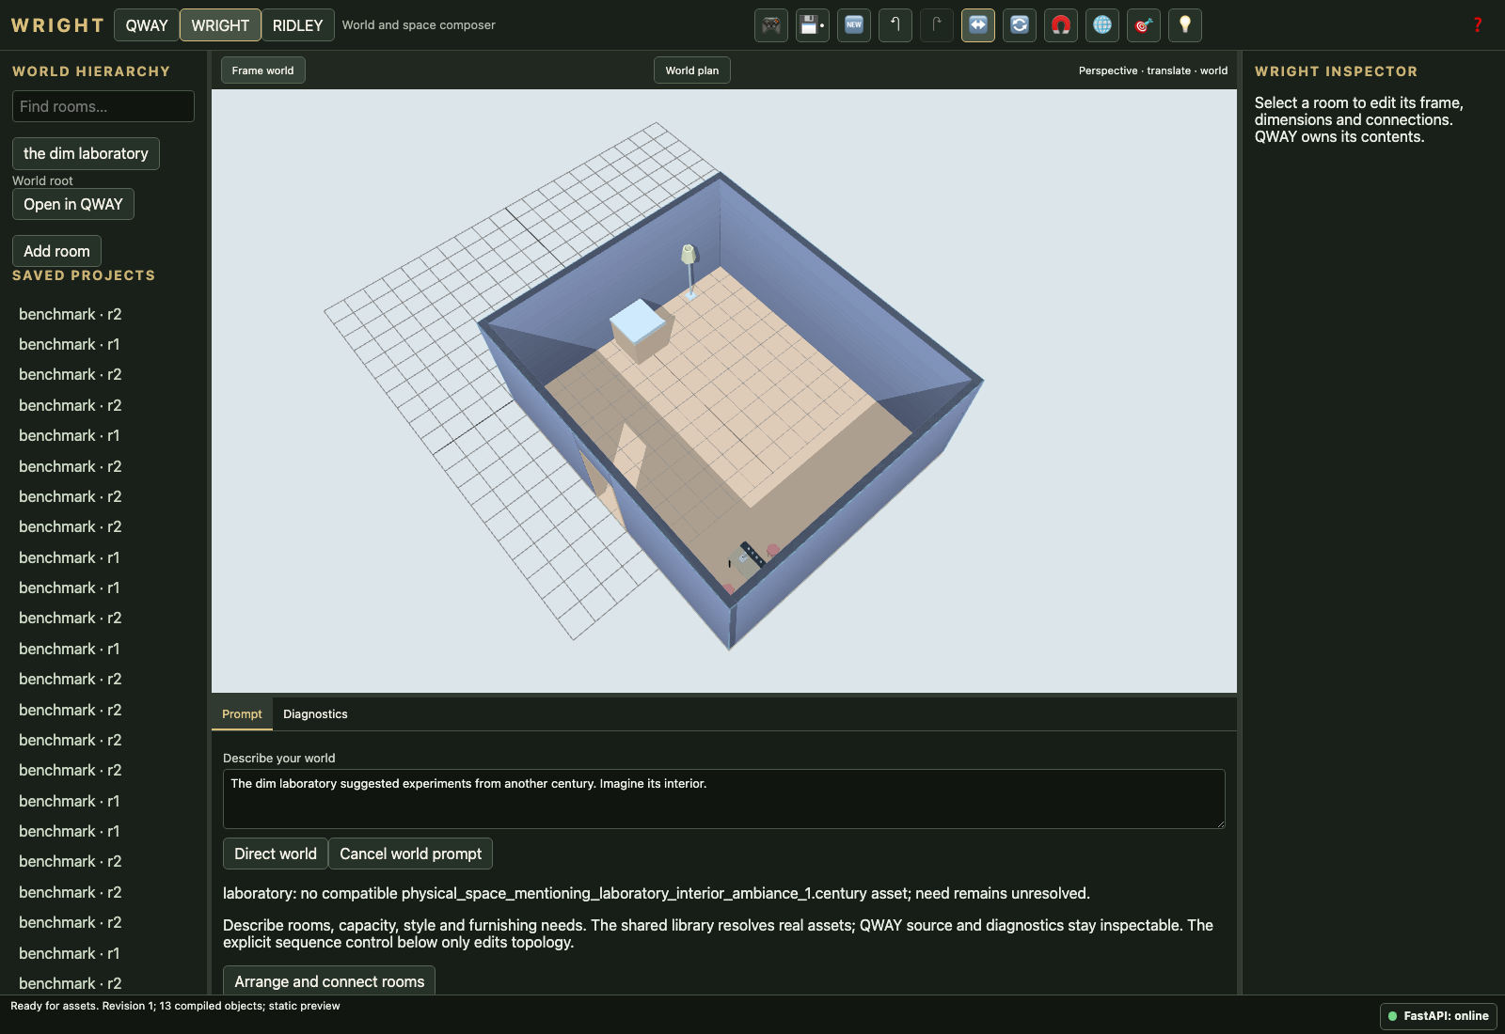Click the 'World root' label in hierarchy
The image size is (1505, 1034).
(x=42, y=180)
